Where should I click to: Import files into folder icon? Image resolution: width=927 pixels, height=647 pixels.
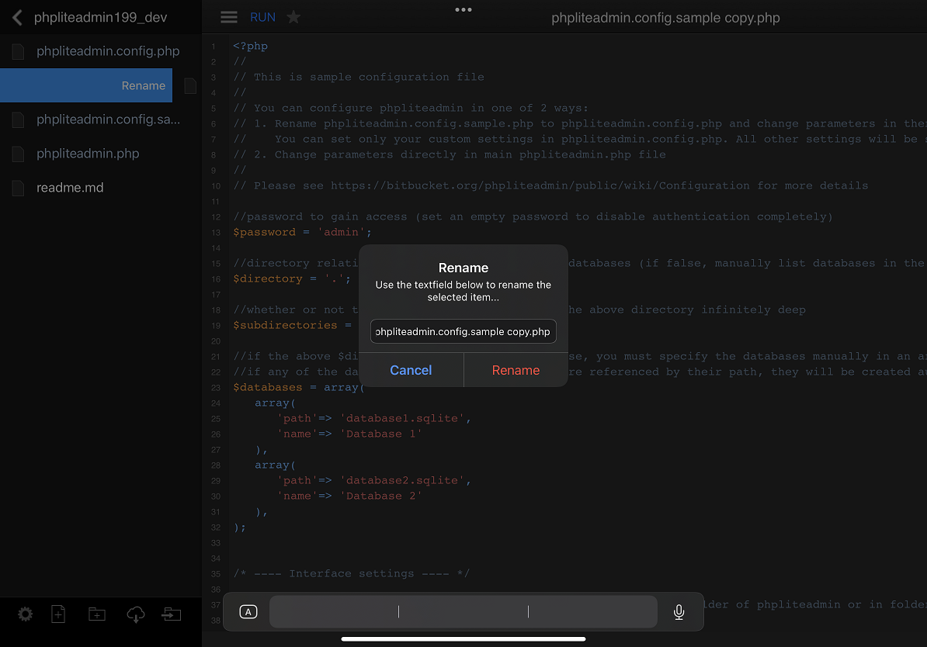(x=172, y=614)
